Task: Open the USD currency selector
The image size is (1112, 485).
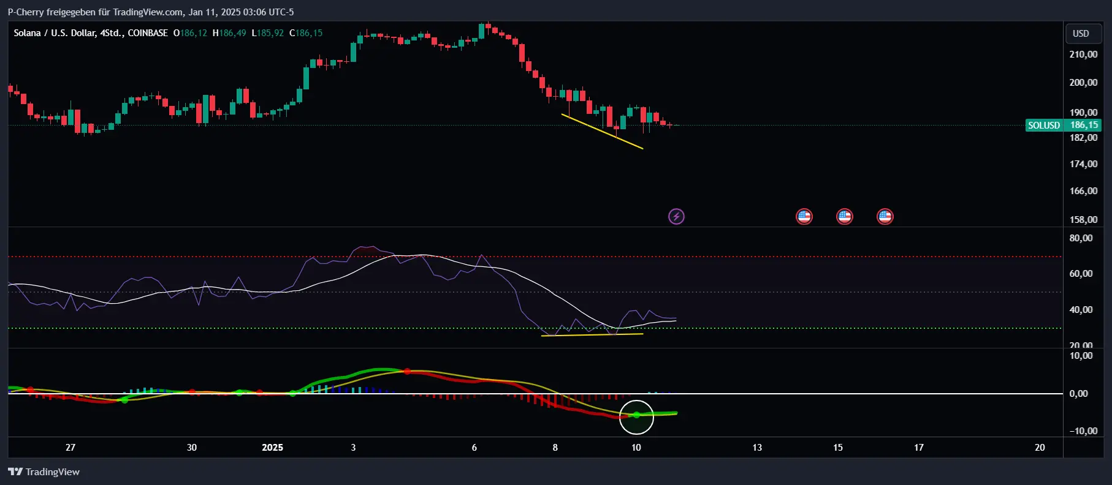Action: [1083, 34]
